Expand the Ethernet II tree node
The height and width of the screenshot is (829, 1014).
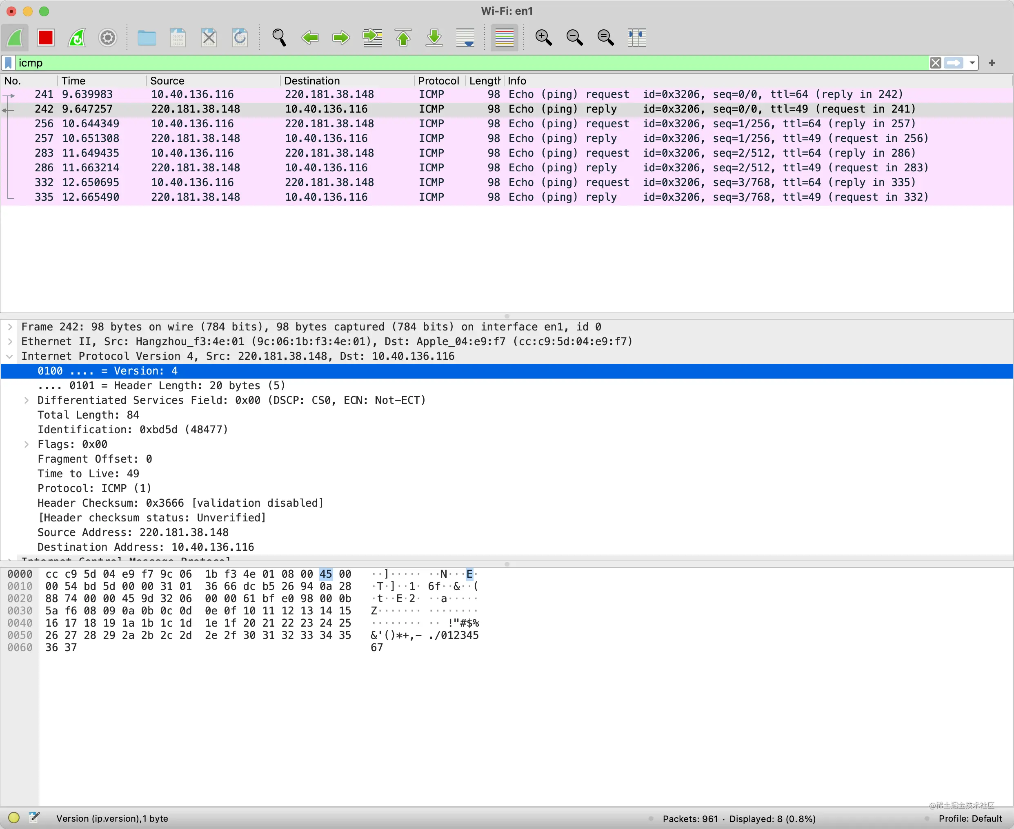(10, 342)
